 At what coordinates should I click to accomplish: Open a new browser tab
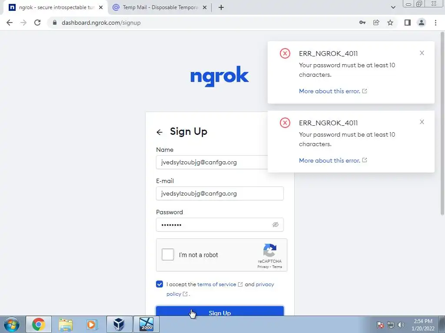coord(221,7)
